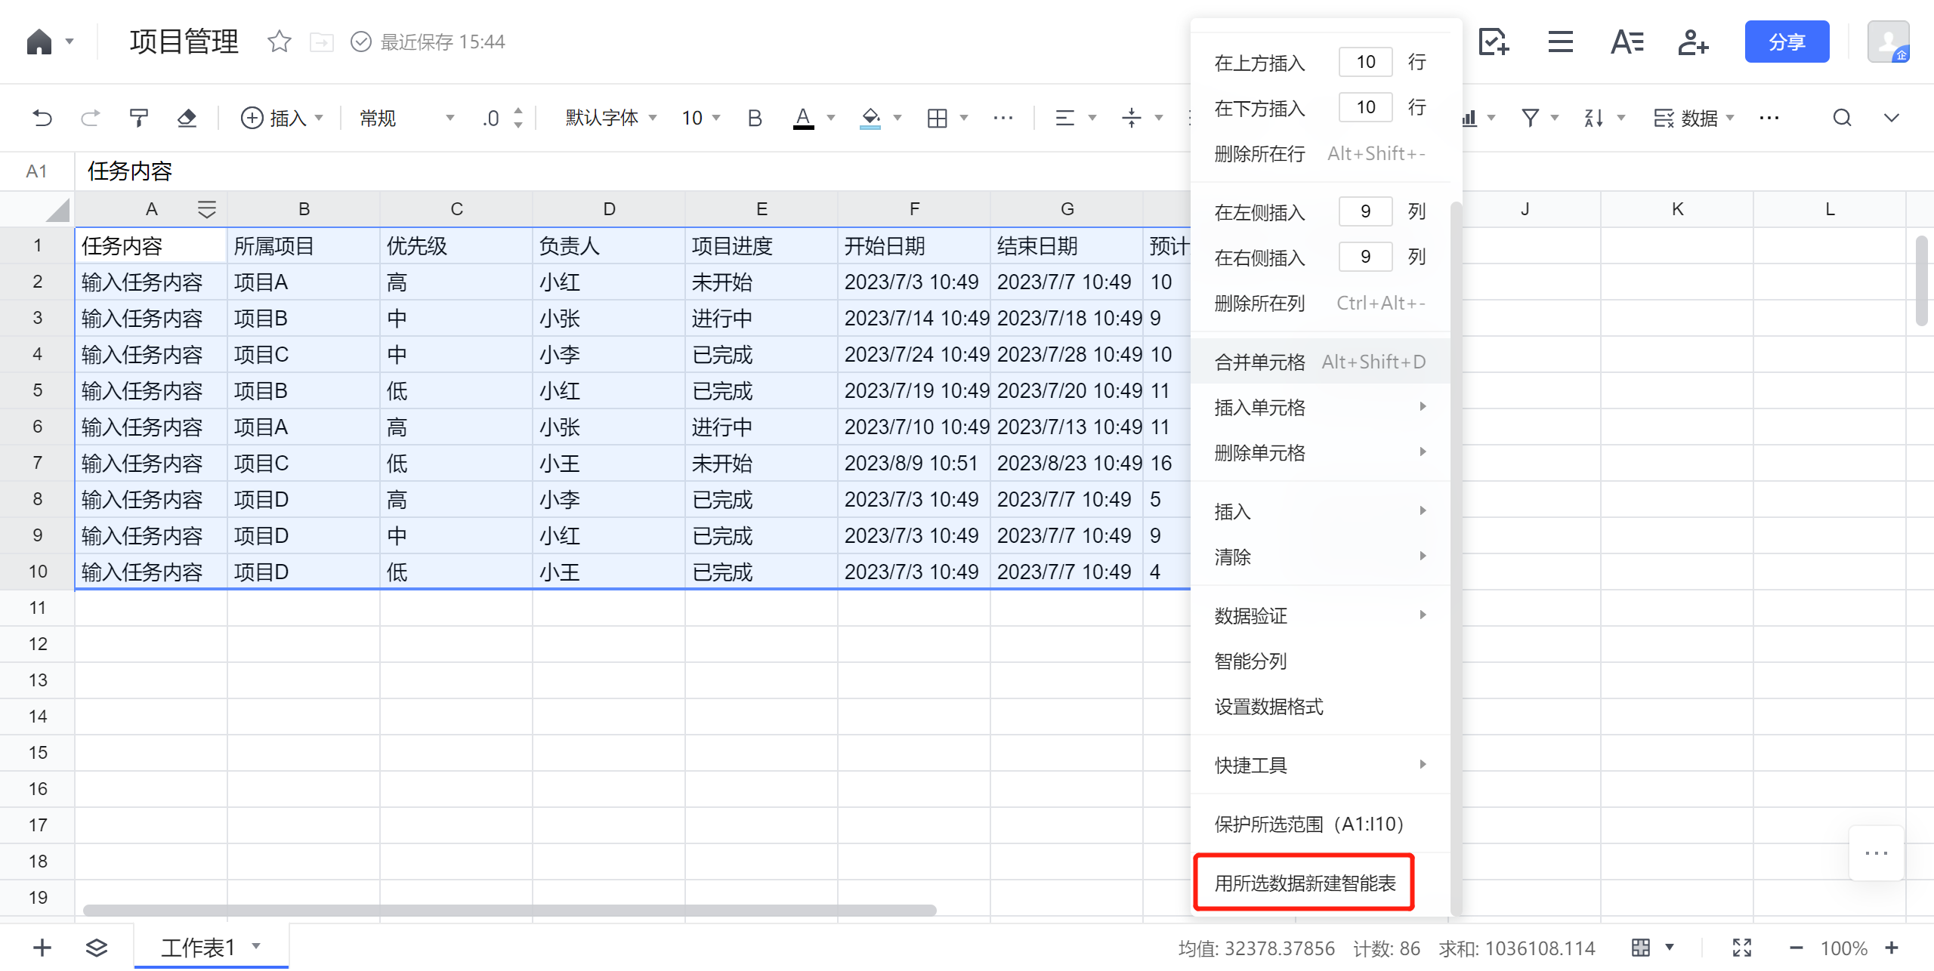Click the font color A swatch

[803, 118]
